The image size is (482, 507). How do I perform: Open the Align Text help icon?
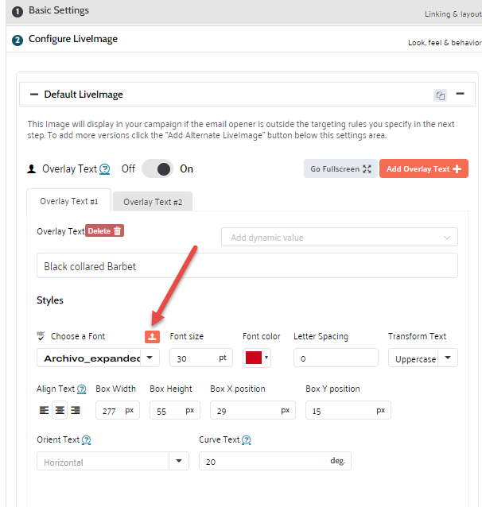(82, 389)
